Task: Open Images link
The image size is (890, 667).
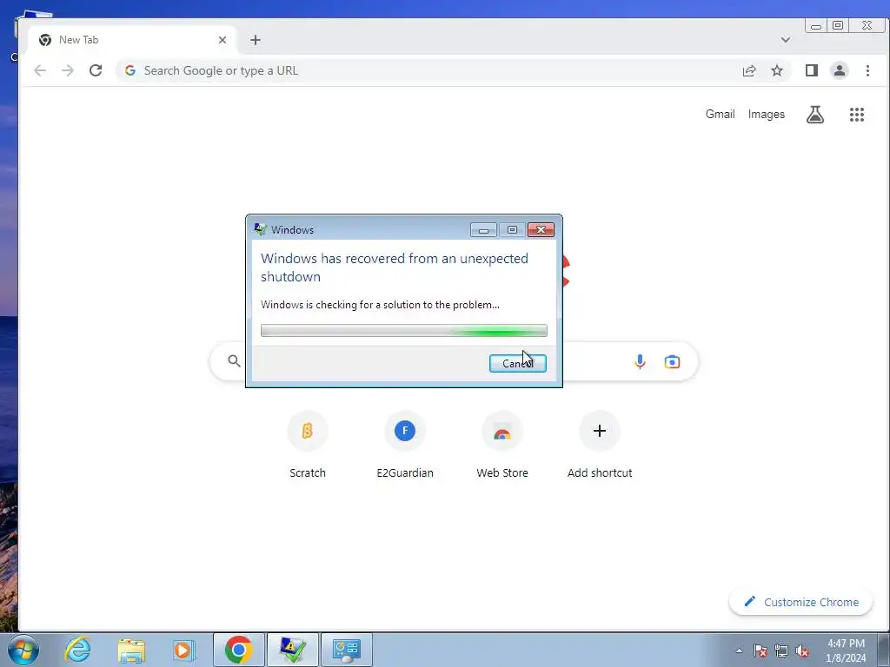Action: (x=767, y=114)
